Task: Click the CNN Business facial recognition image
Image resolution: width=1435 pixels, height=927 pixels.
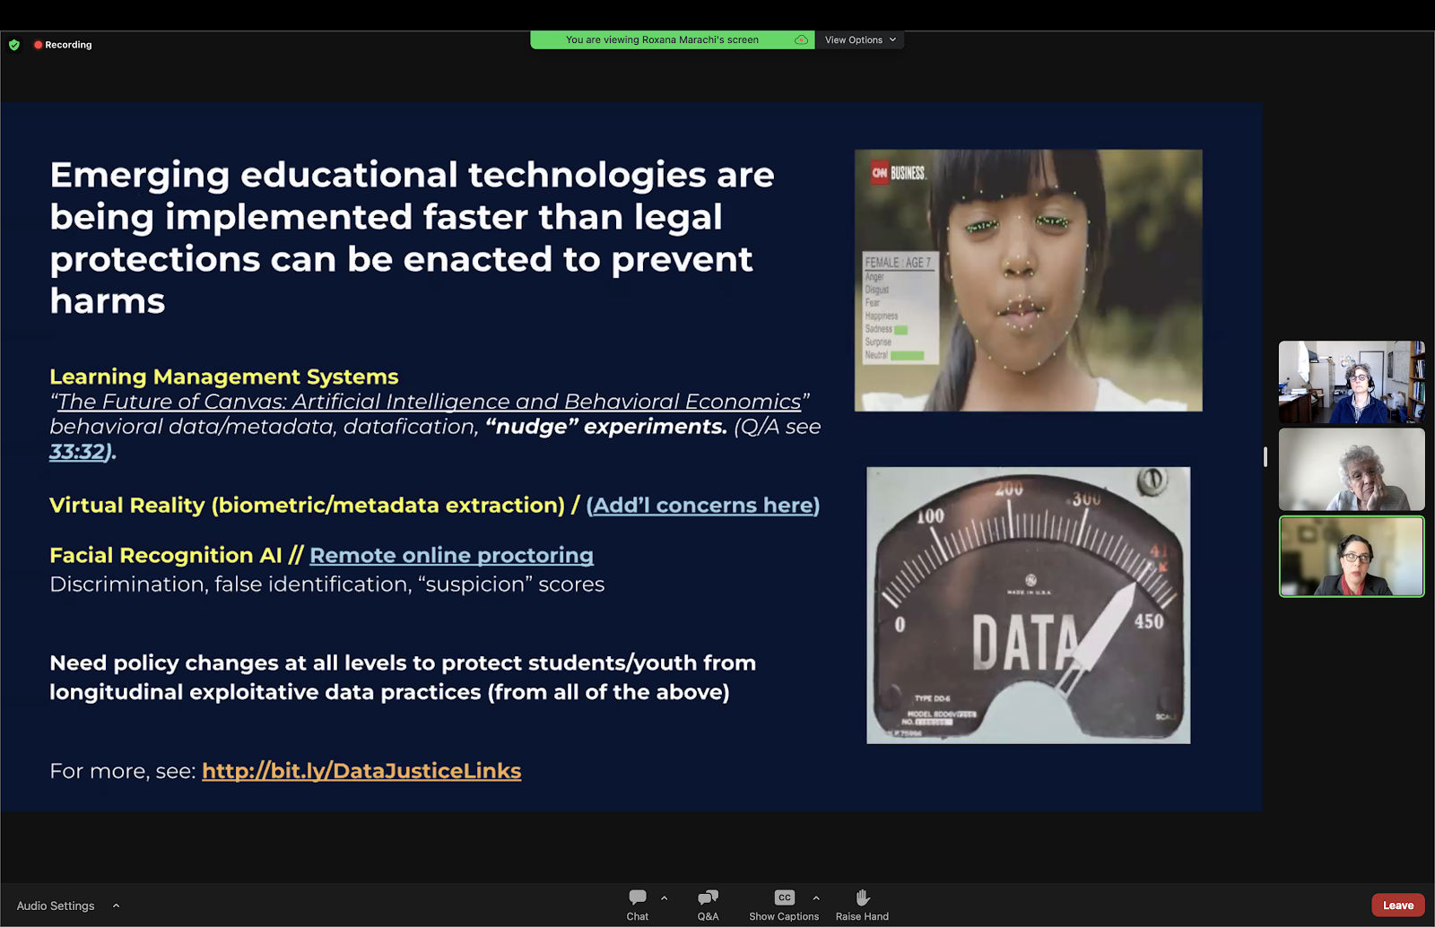Action: [1028, 281]
